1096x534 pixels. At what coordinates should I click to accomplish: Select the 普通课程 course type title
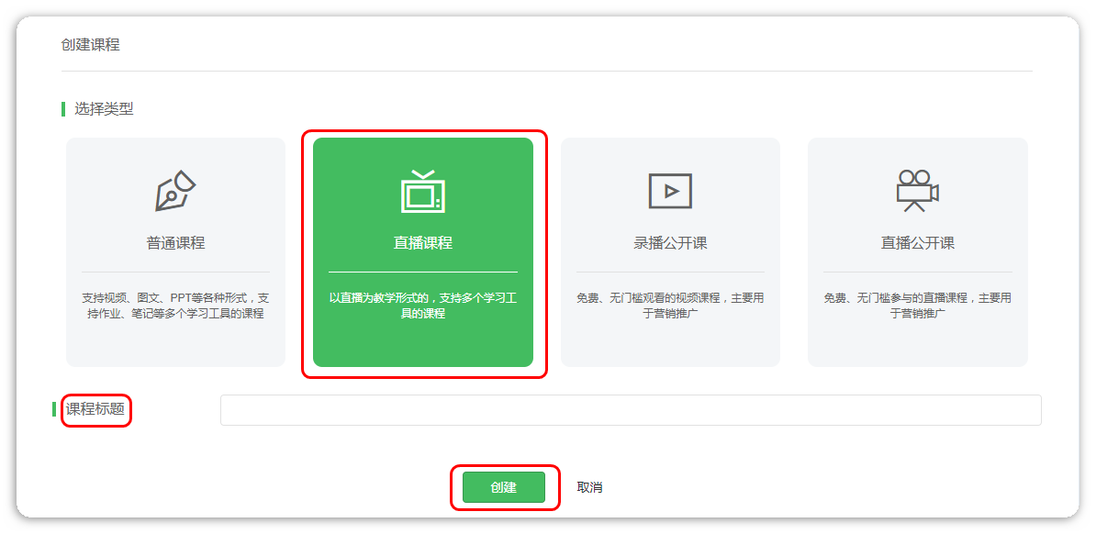[x=175, y=243]
